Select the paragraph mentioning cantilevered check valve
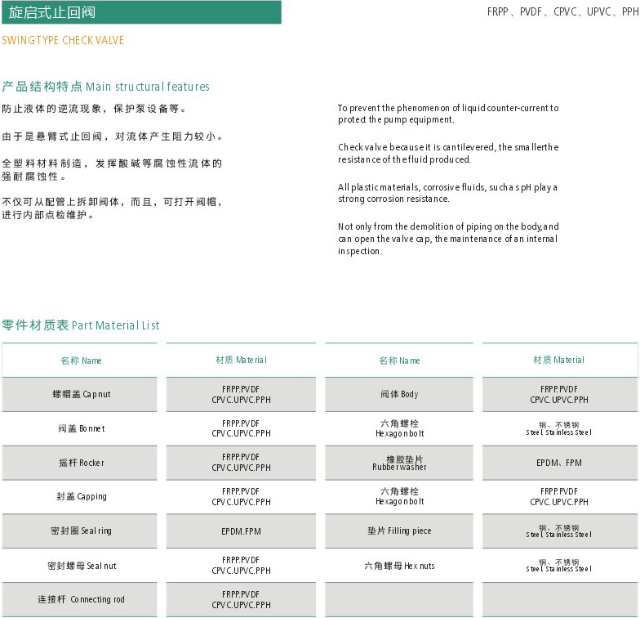Viewport: 640px width, 618px height. (x=448, y=153)
